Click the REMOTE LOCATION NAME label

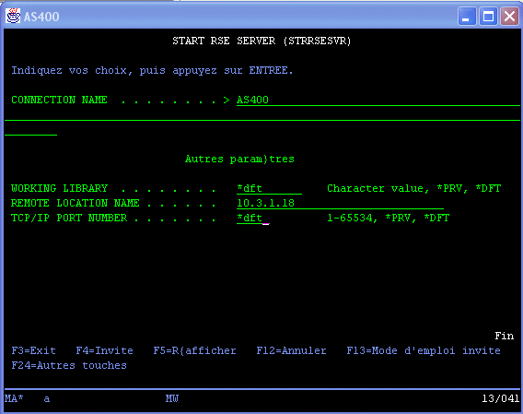pyautogui.click(x=76, y=203)
